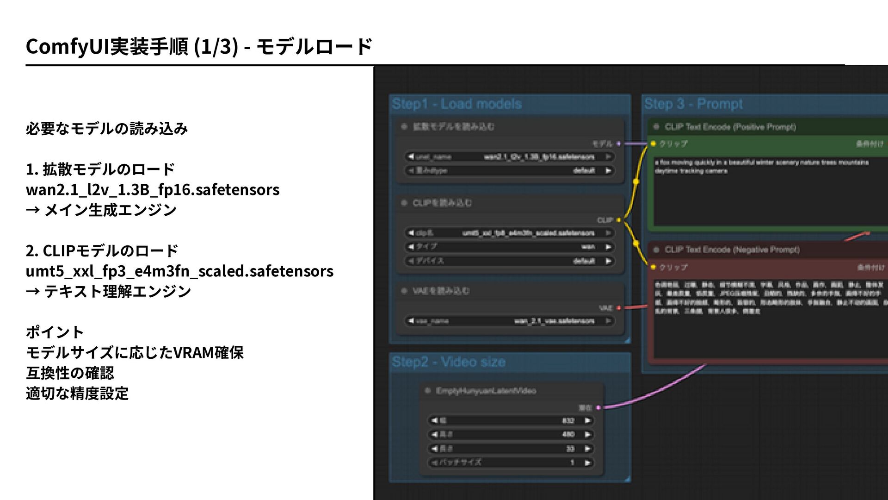Select next 重みdtype with right arrow
The width and height of the screenshot is (888, 500).
point(608,170)
